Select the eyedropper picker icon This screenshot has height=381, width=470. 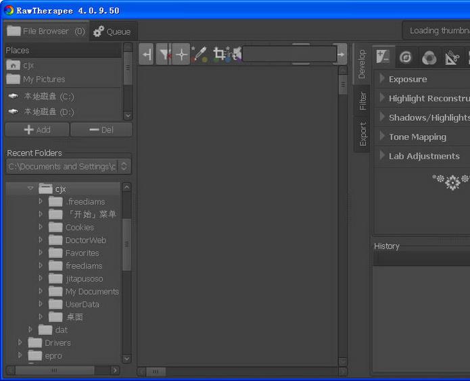(199, 54)
